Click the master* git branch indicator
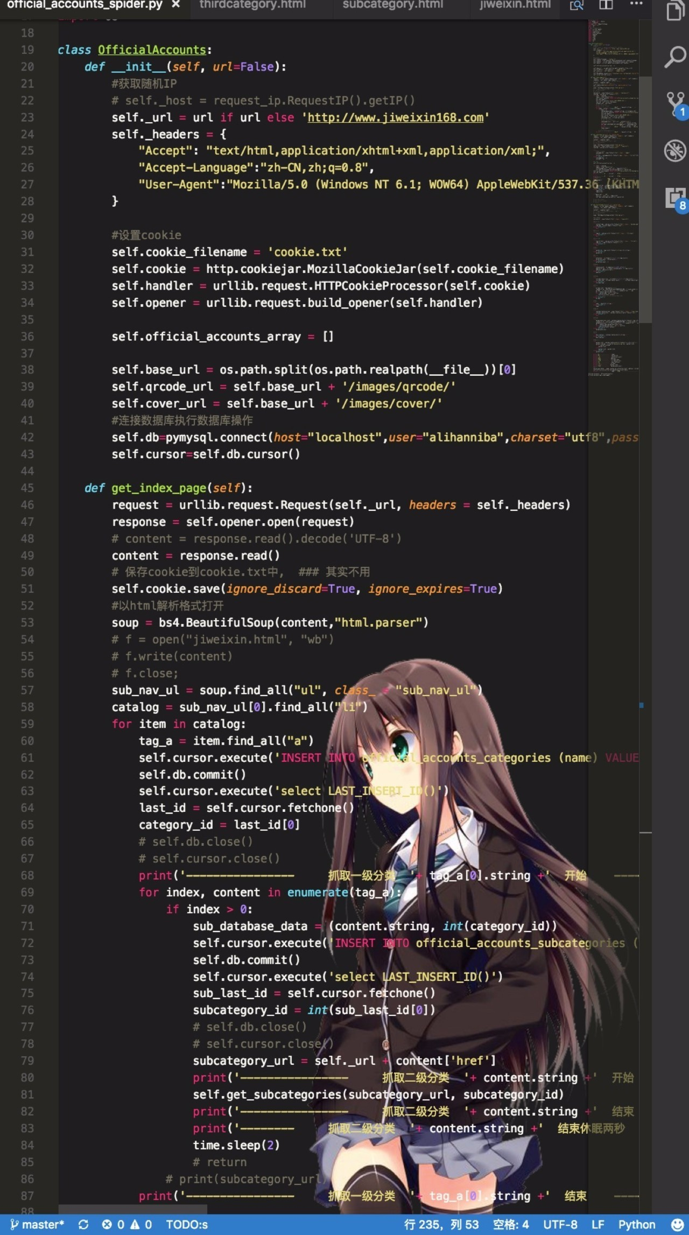 click(37, 1225)
